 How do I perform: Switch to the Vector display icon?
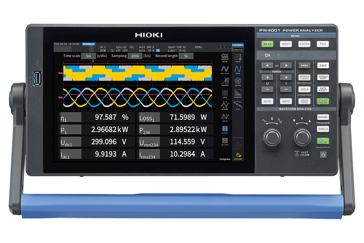pos(238,81)
